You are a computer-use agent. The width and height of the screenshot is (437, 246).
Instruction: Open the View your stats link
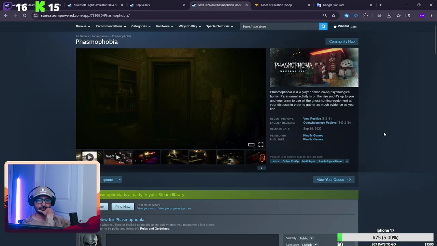pos(146,208)
